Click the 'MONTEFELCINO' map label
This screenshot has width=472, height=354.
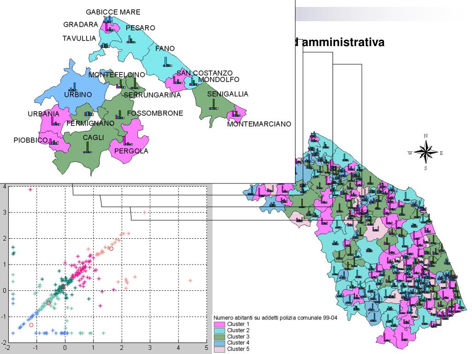pos(117,75)
